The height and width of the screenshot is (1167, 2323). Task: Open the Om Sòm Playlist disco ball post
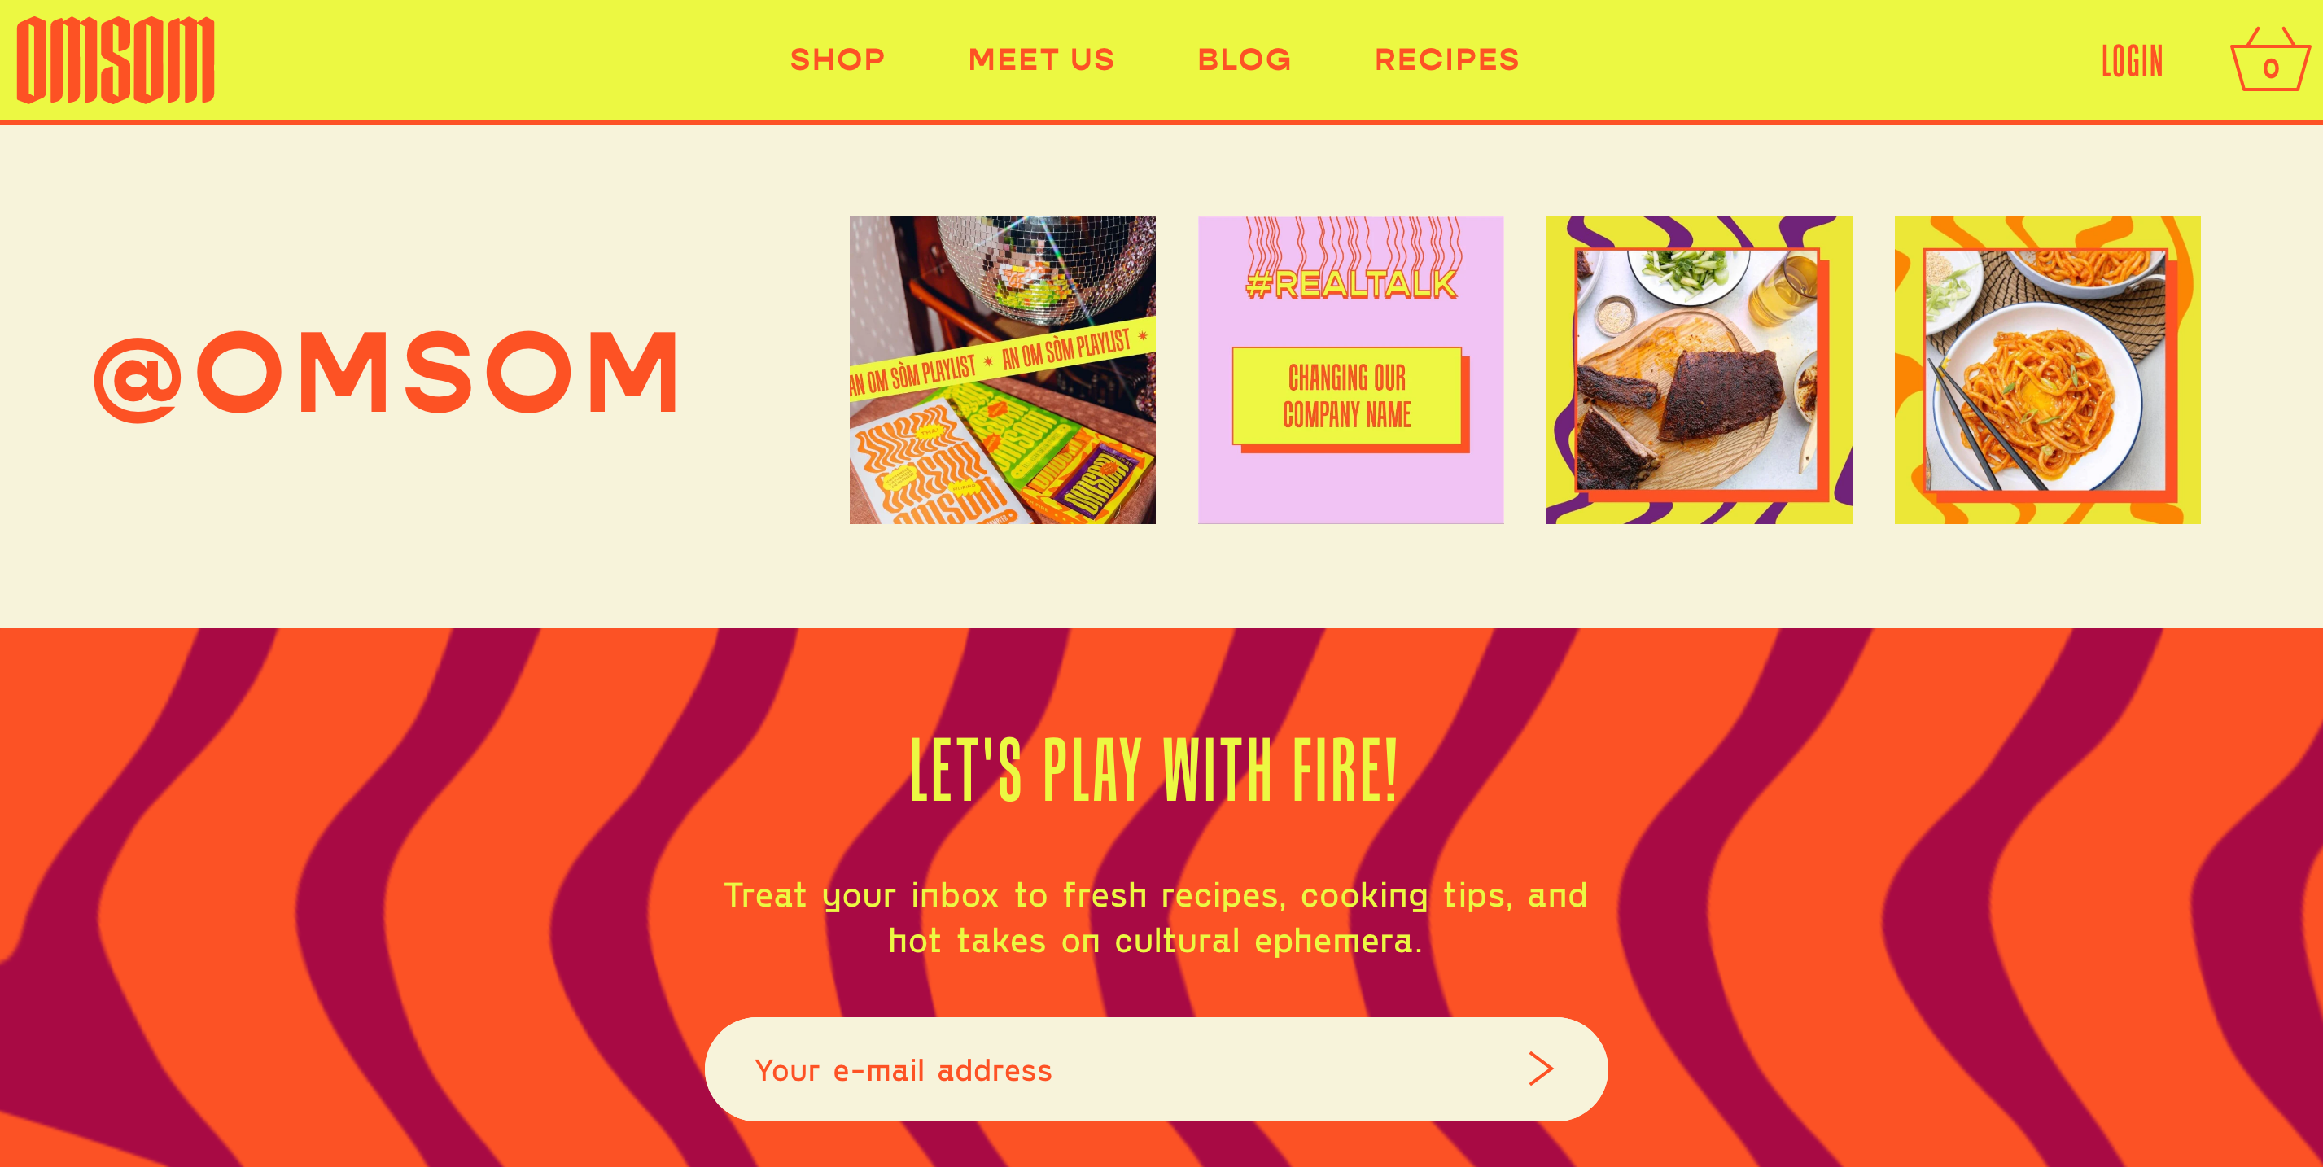(x=1002, y=369)
